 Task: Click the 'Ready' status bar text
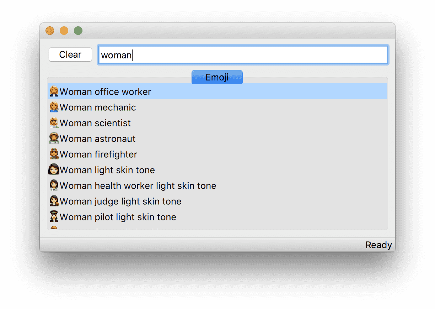coord(378,245)
